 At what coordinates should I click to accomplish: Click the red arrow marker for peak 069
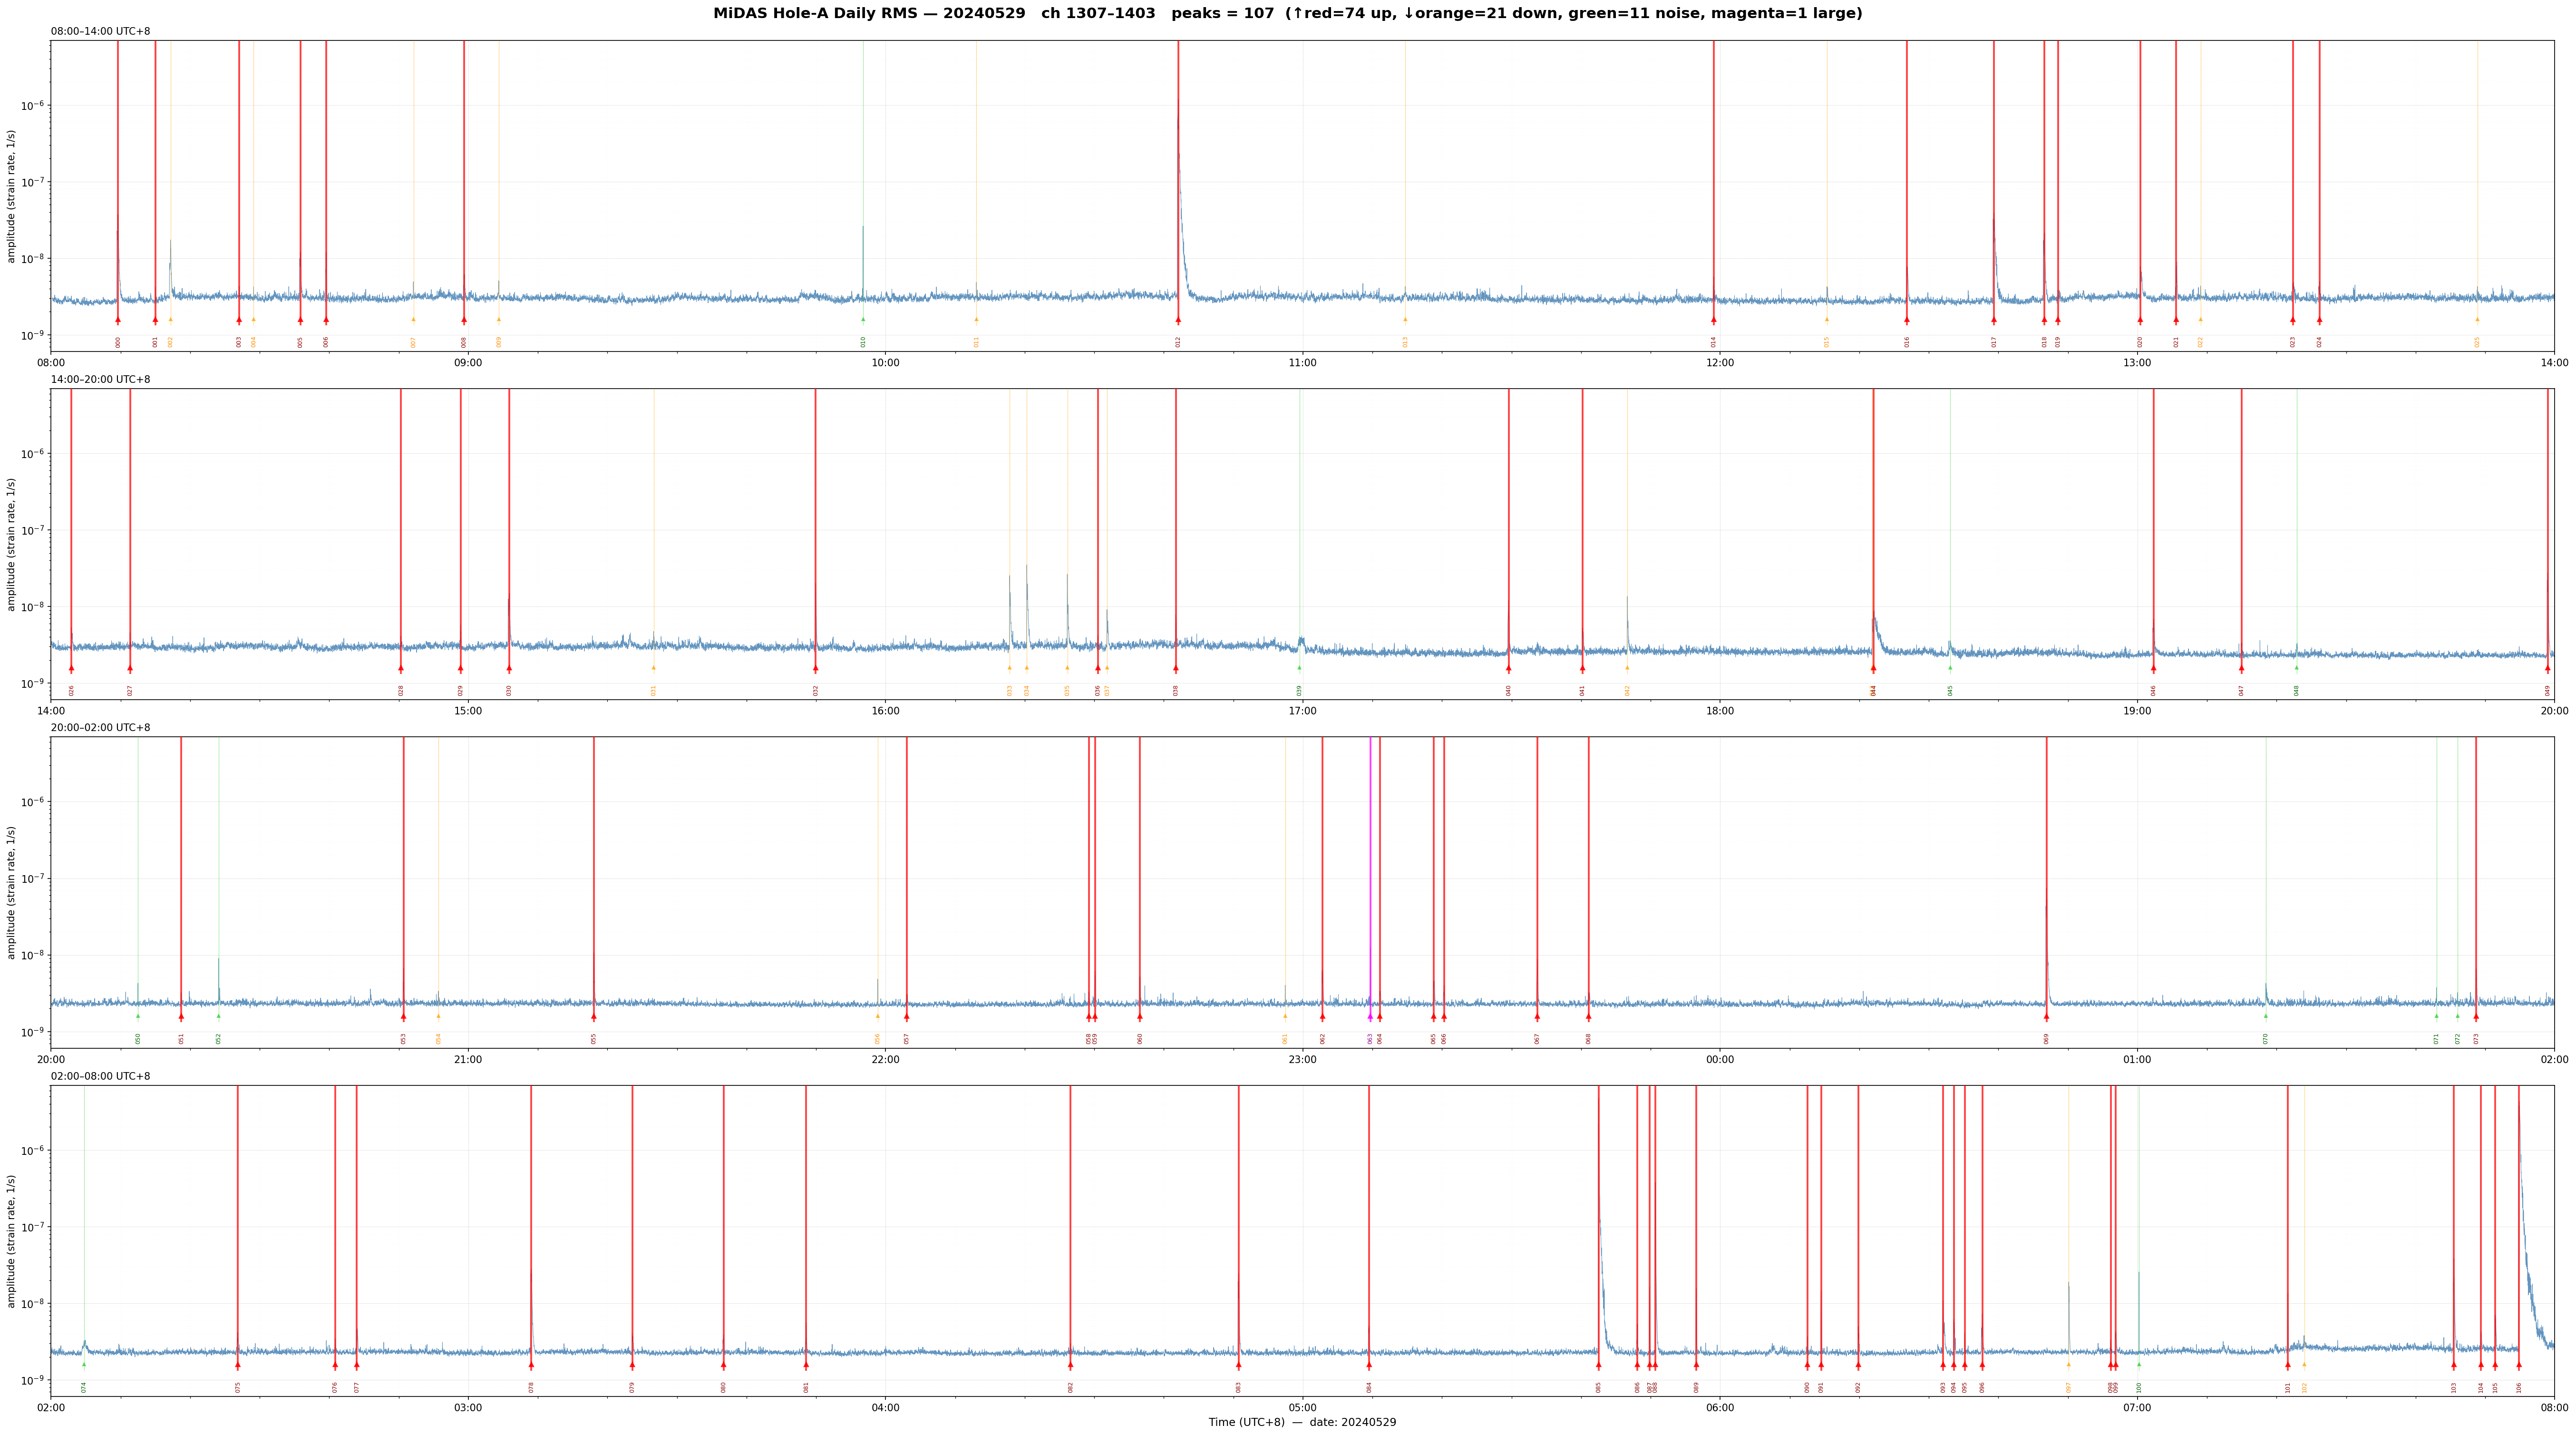(2046, 1017)
